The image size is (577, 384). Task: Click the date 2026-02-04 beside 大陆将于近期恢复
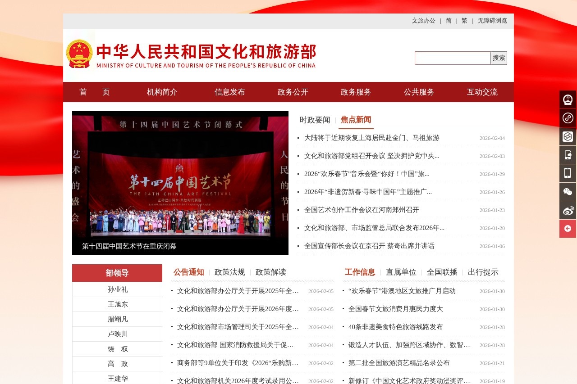pos(492,138)
